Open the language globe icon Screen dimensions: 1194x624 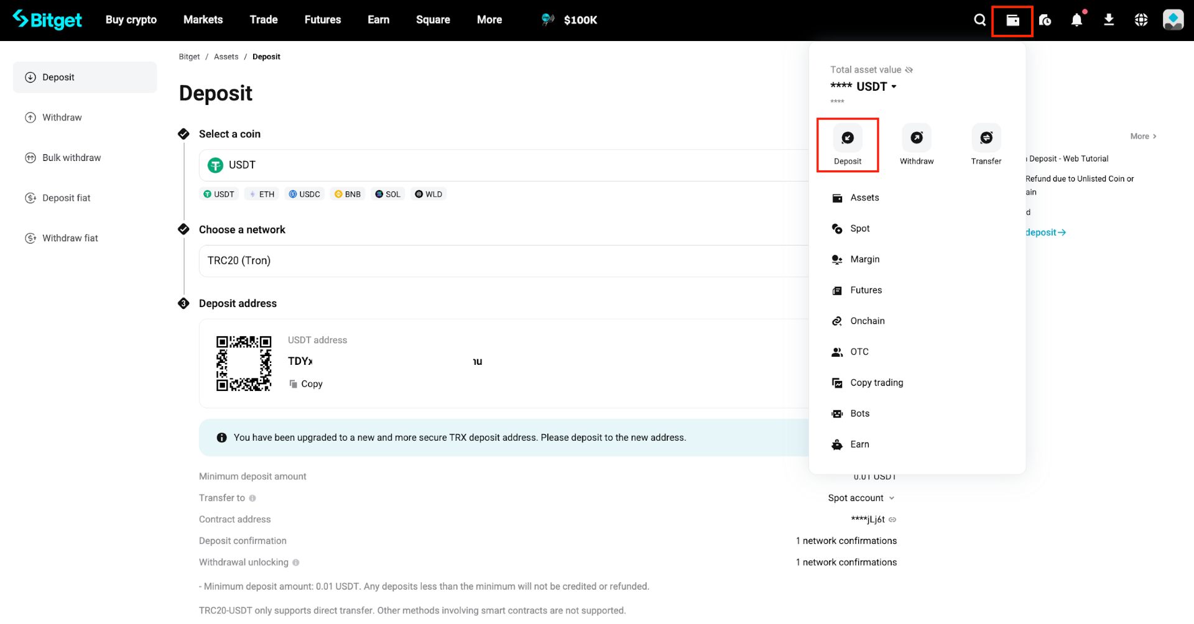click(1141, 20)
